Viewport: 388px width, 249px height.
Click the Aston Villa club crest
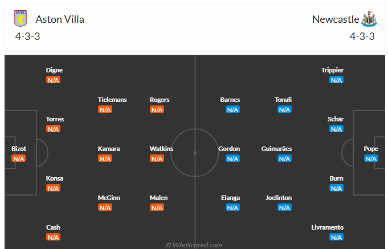21,19
